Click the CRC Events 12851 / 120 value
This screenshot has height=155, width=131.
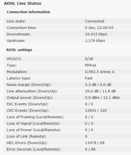pos(96,111)
